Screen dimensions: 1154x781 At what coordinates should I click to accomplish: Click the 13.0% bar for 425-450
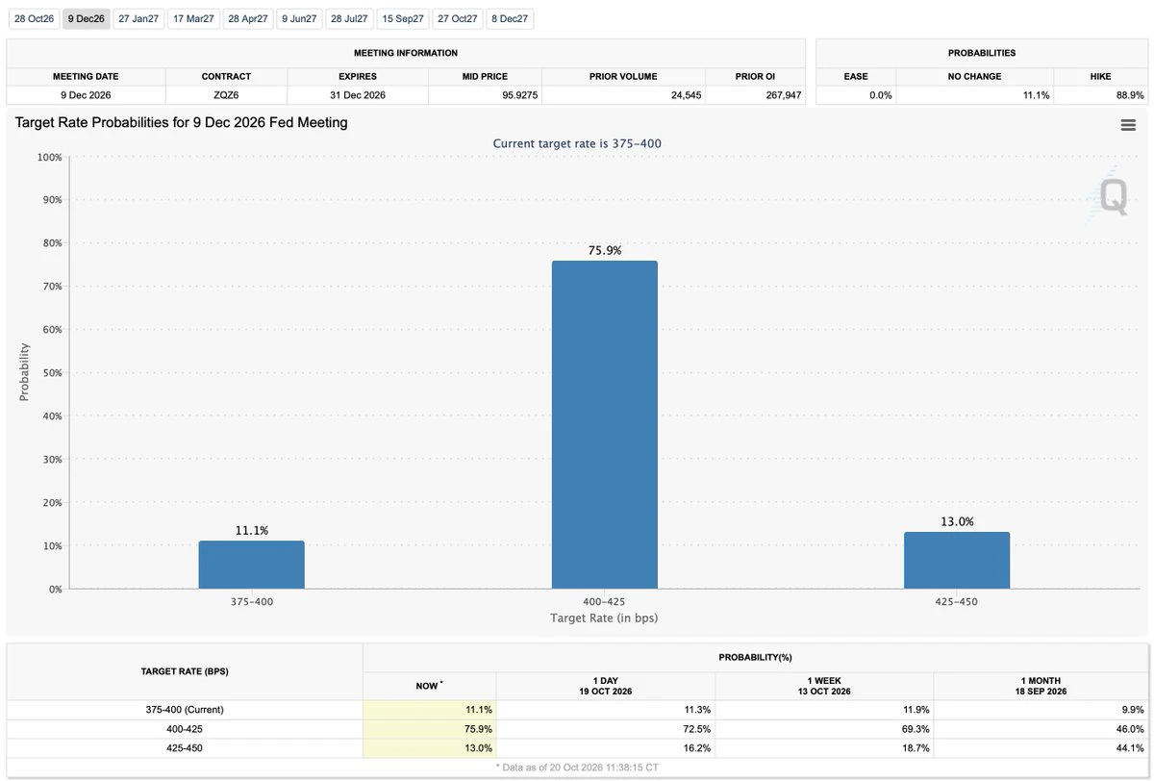click(x=957, y=561)
